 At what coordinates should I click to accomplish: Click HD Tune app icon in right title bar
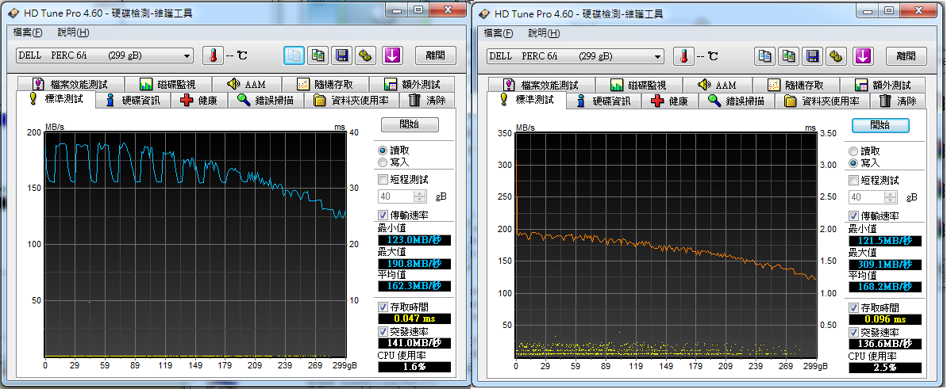pos(483,13)
